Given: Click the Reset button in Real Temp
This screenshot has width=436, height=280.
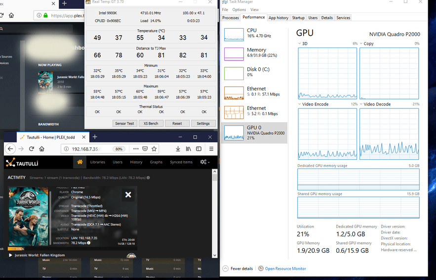Looking at the screenshot, I should [177, 123].
